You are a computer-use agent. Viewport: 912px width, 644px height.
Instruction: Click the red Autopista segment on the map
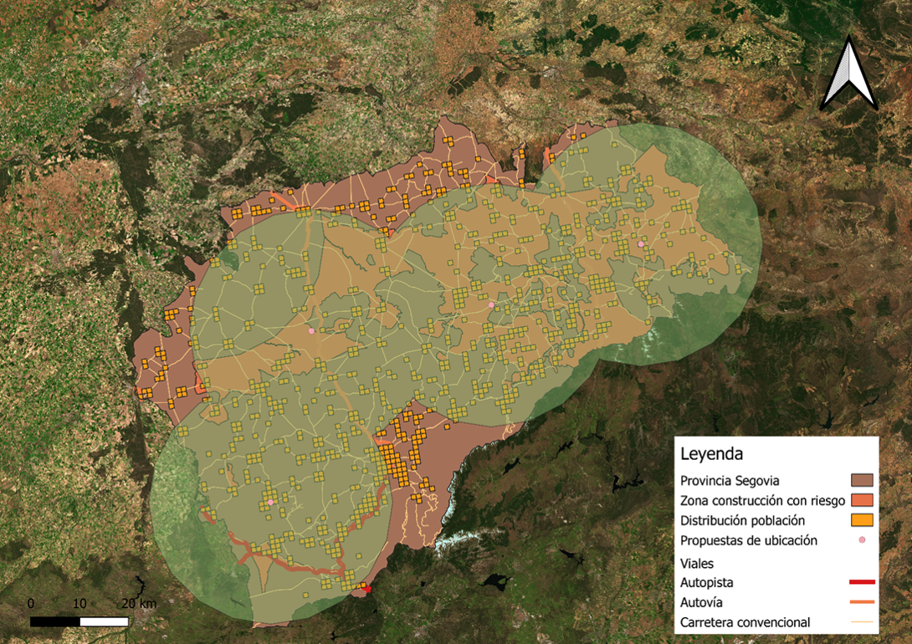pos(366,590)
